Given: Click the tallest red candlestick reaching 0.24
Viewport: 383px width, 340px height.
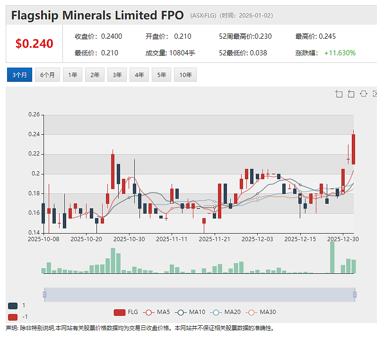Looking at the screenshot, I should (353, 149).
